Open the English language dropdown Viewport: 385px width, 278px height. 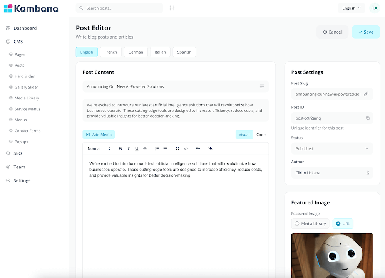point(352,8)
